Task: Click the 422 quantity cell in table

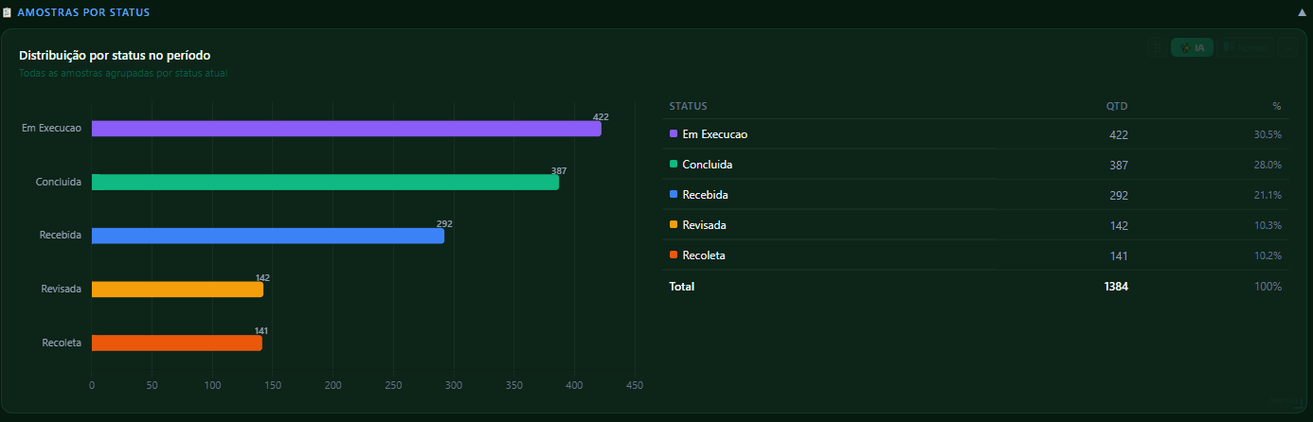Action: click(x=1119, y=134)
